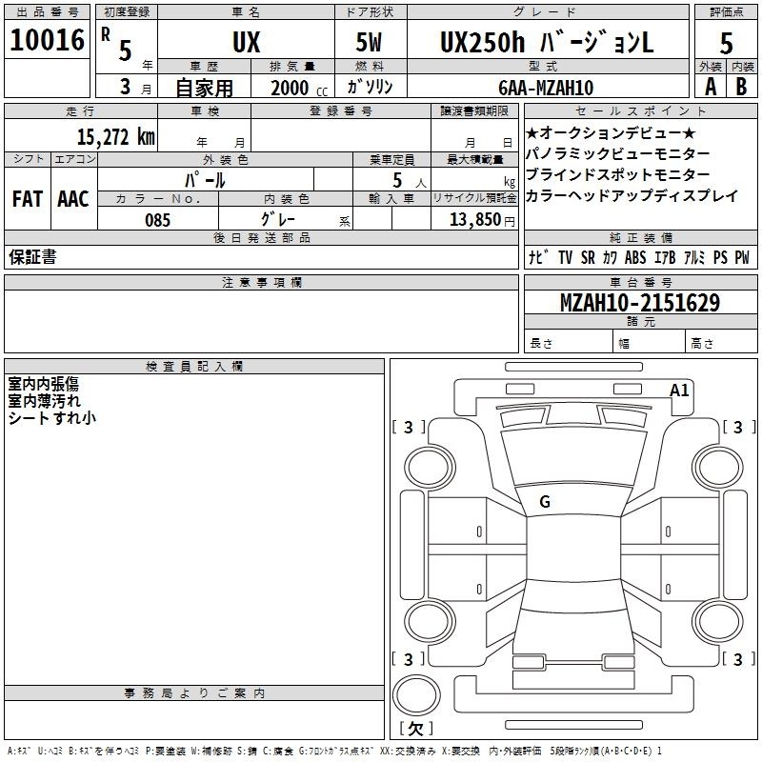This screenshot has width=762, height=762.
Task: Select the model code 6AA-MZAH10
Action: (x=546, y=88)
